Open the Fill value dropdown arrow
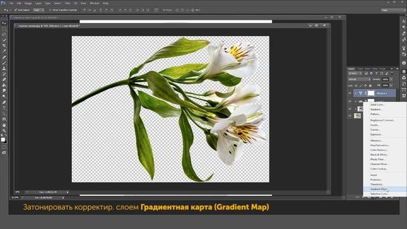 (x=391, y=85)
